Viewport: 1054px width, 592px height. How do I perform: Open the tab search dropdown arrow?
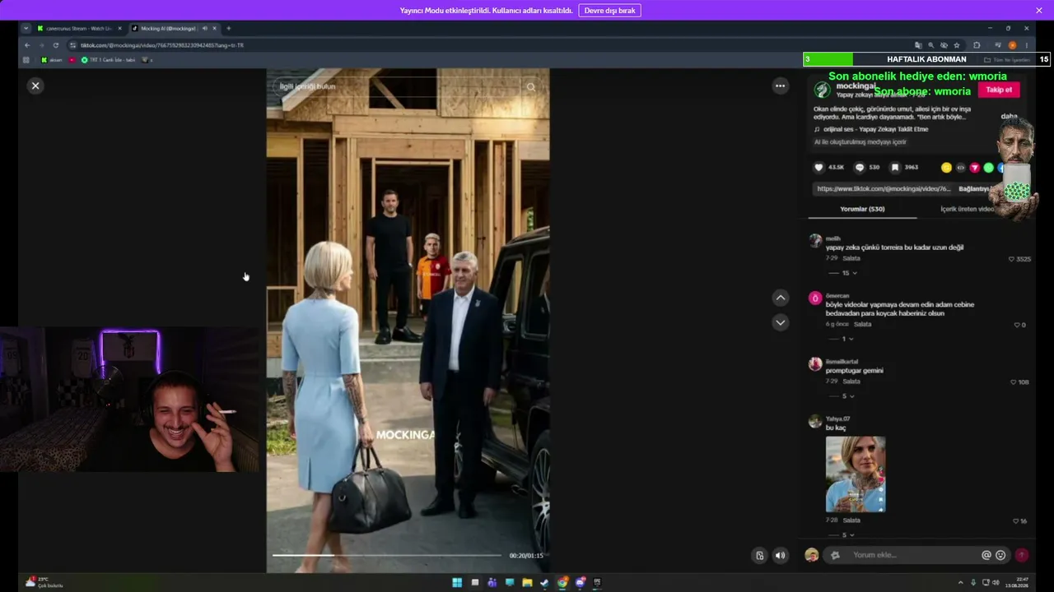tap(26, 28)
